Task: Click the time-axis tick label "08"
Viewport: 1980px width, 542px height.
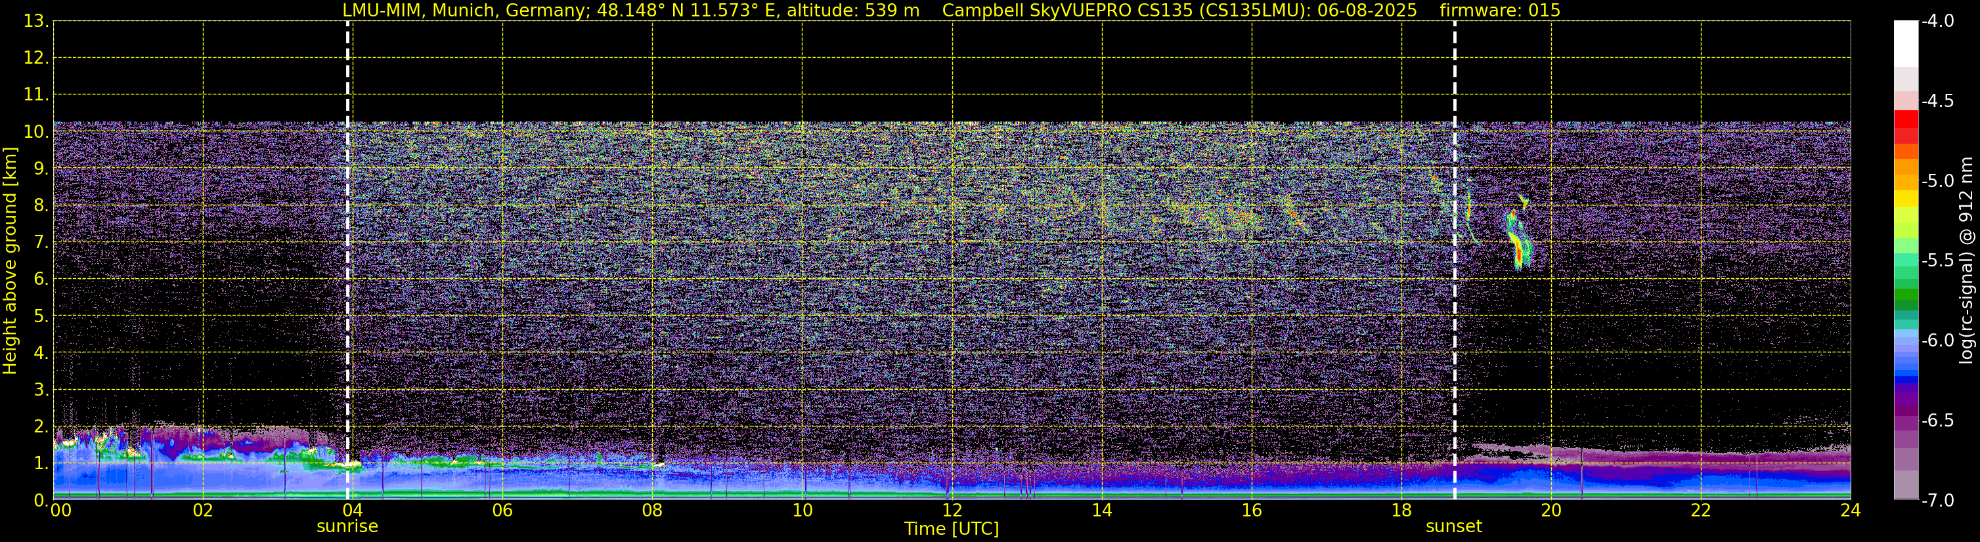Action: 653,511
